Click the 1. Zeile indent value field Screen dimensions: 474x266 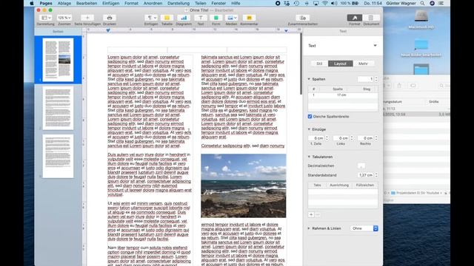[x=316, y=138]
